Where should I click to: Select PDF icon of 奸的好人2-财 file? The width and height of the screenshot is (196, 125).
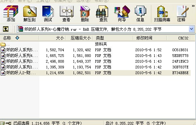(3, 73)
